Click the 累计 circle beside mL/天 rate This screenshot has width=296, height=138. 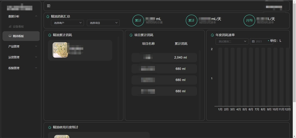coord(191,20)
